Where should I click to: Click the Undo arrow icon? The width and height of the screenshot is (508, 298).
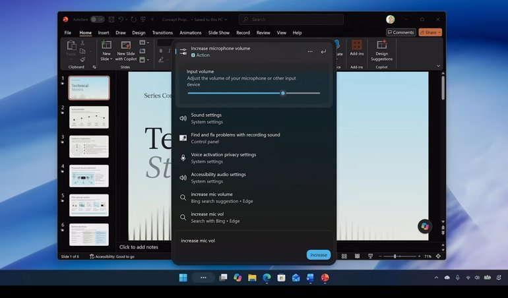pos(121,19)
